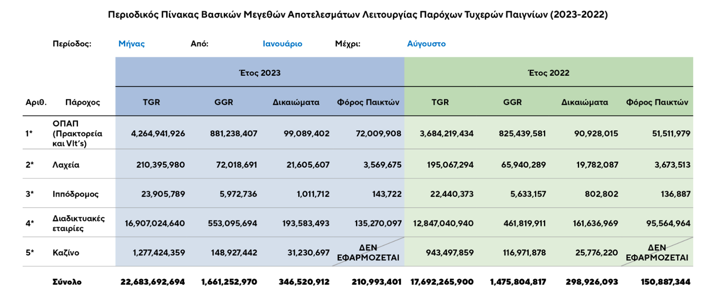Click ΔΕΝ ΕΦΑΡΜΟΖΕΤΑΙ cell in 2023 Καζίνο row
The image size is (722, 301).
368,252
